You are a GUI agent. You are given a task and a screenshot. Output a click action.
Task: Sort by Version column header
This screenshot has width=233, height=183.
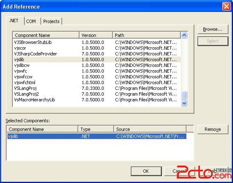point(96,35)
